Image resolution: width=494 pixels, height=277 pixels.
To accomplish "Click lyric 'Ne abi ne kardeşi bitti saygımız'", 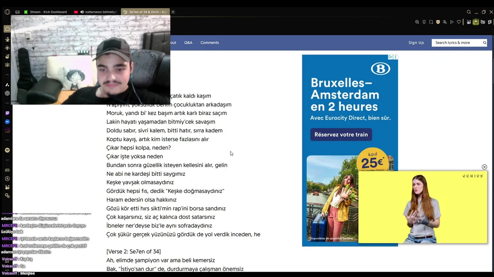I will click(146, 174).
